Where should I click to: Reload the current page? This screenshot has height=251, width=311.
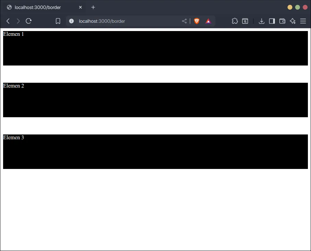tap(29, 21)
